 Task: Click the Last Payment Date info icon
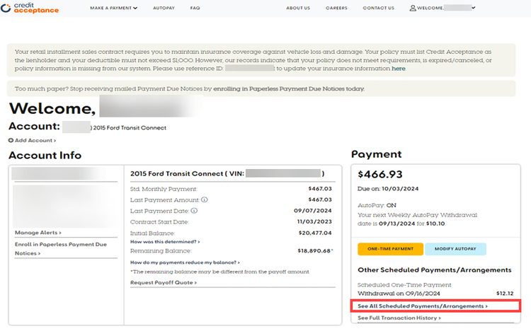click(x=193, y=210)
